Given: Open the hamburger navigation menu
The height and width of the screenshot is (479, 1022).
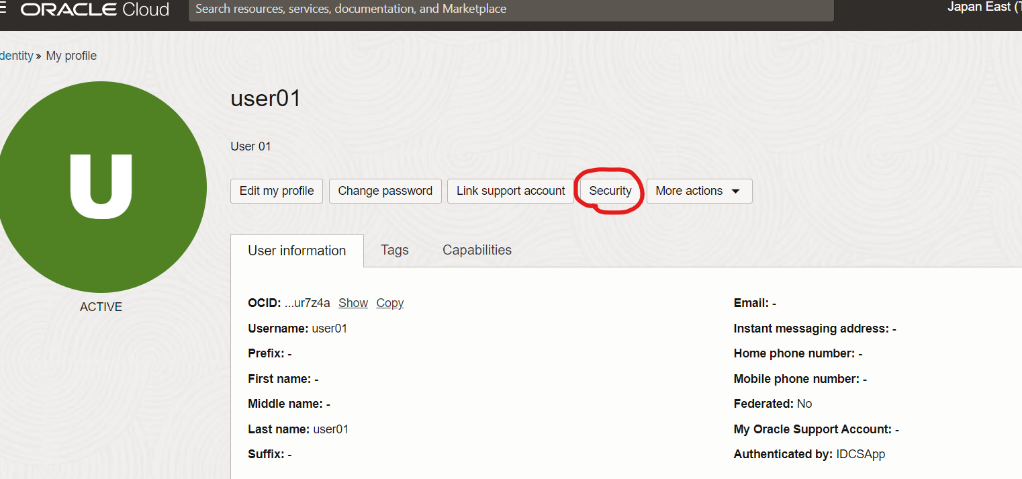Looking at the screenshot, I should [3, 9].
